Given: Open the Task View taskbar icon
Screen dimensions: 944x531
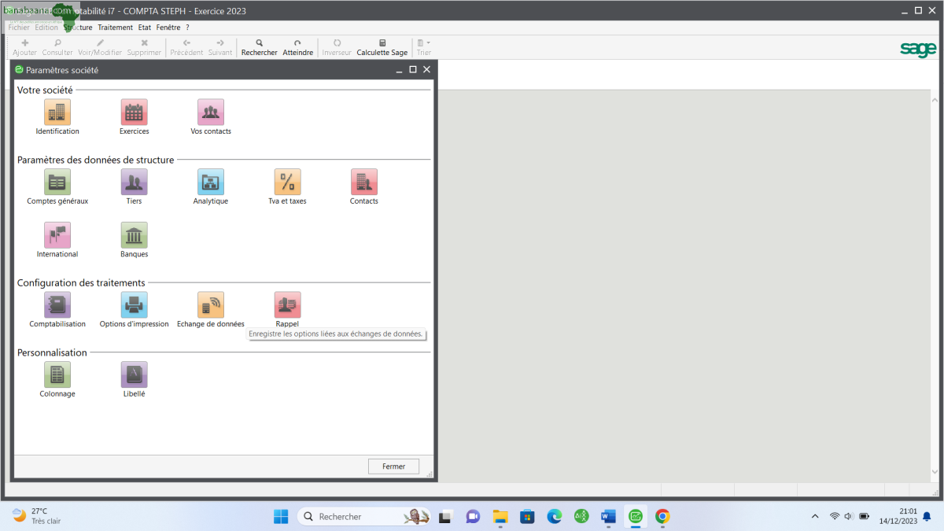Looking at the screenshot, I should 446,517.
